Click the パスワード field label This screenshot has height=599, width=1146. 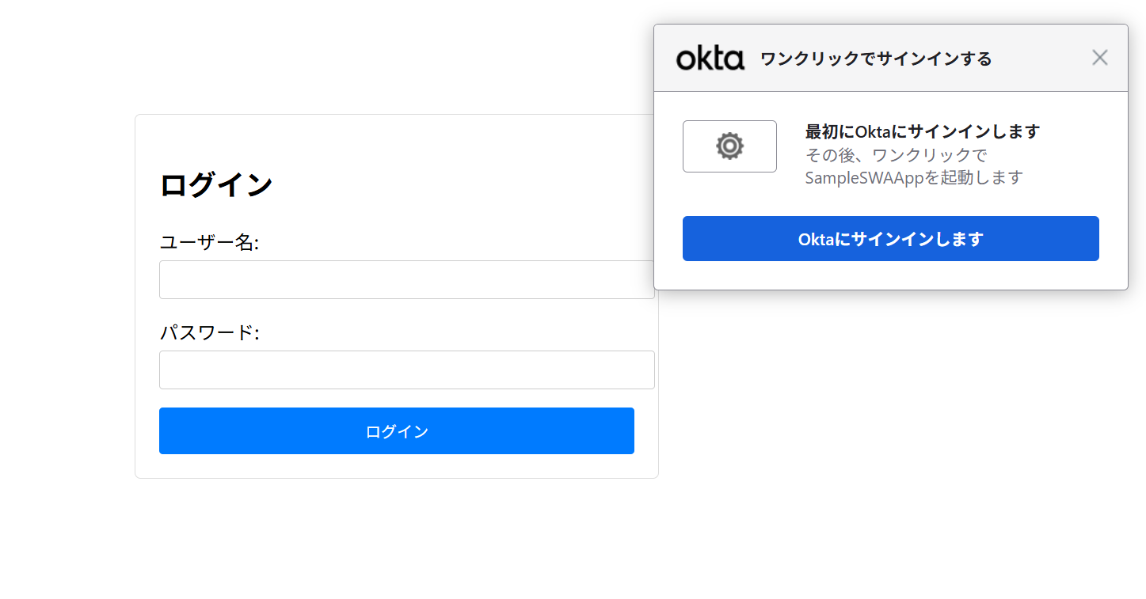click(210, 332)
